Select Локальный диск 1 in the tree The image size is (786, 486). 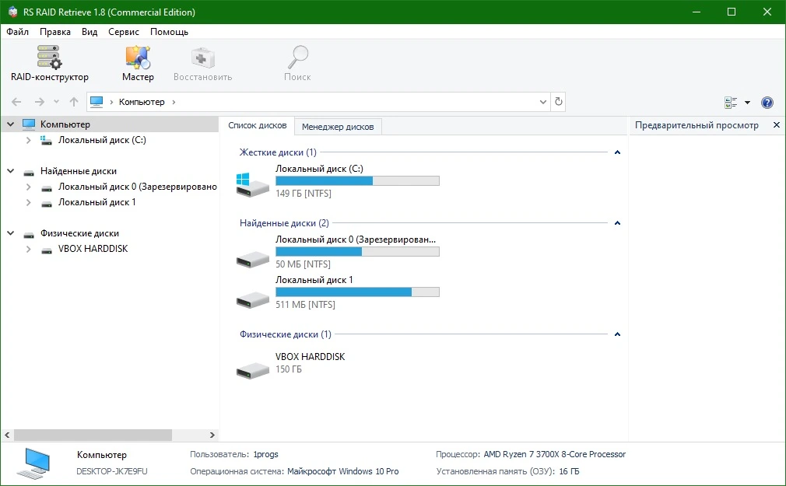(96, 202)
